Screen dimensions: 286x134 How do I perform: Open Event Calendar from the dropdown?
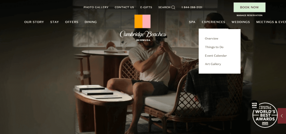click(216, 56)
